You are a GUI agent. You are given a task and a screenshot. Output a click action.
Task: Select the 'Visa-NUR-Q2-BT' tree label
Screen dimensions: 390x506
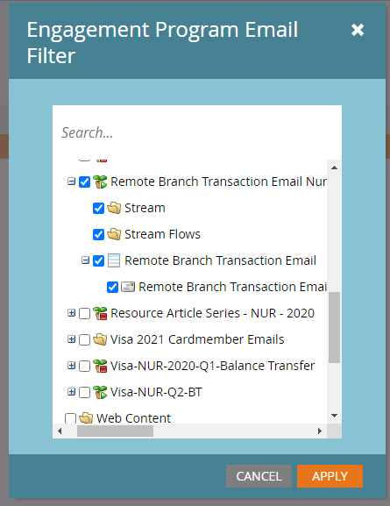[156, 392]
